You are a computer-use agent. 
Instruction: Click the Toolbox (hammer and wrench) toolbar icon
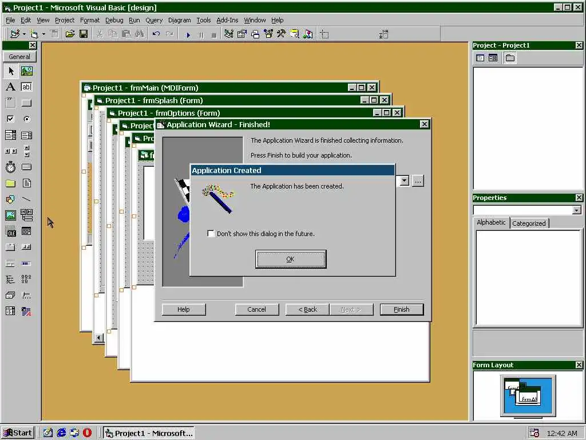coord(282,34)
